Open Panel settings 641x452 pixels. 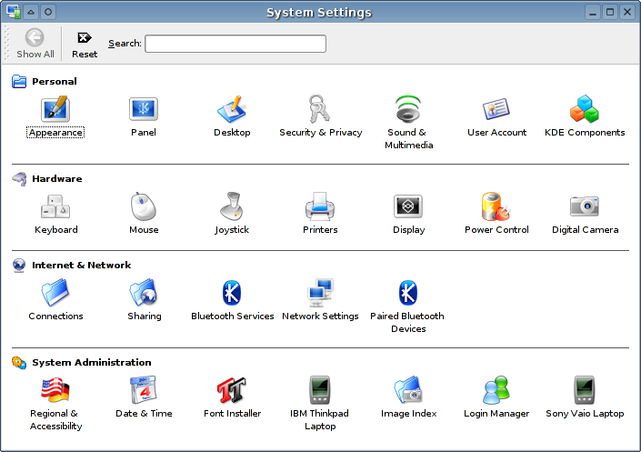coord(144,111)
